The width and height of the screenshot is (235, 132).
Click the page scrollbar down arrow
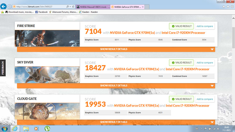(234, 121)
